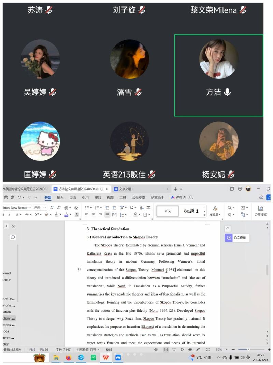Click the increase font size icon

point(52,208)
